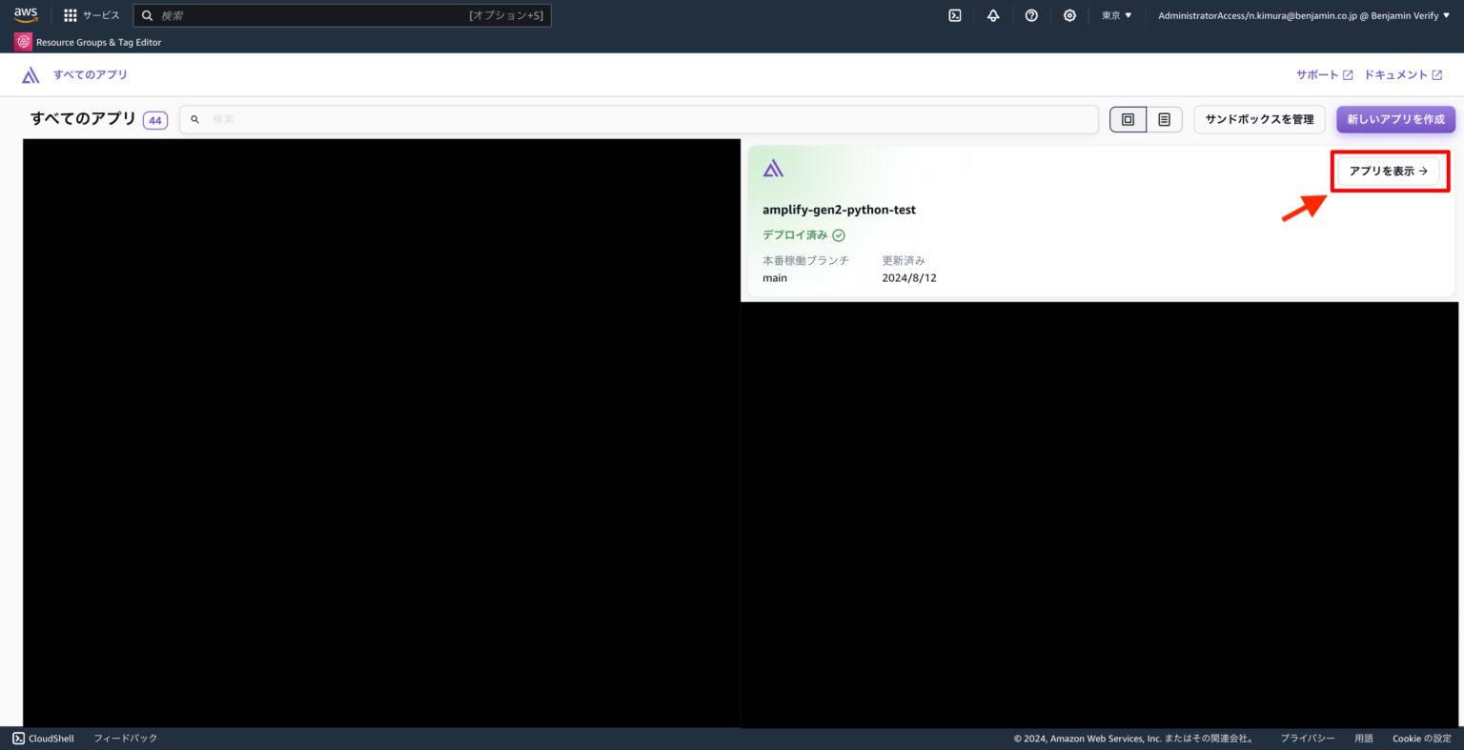Click the サンドボックスを管理 button
Screen dimensions: 1464x750
click(x=1259, y=119)
